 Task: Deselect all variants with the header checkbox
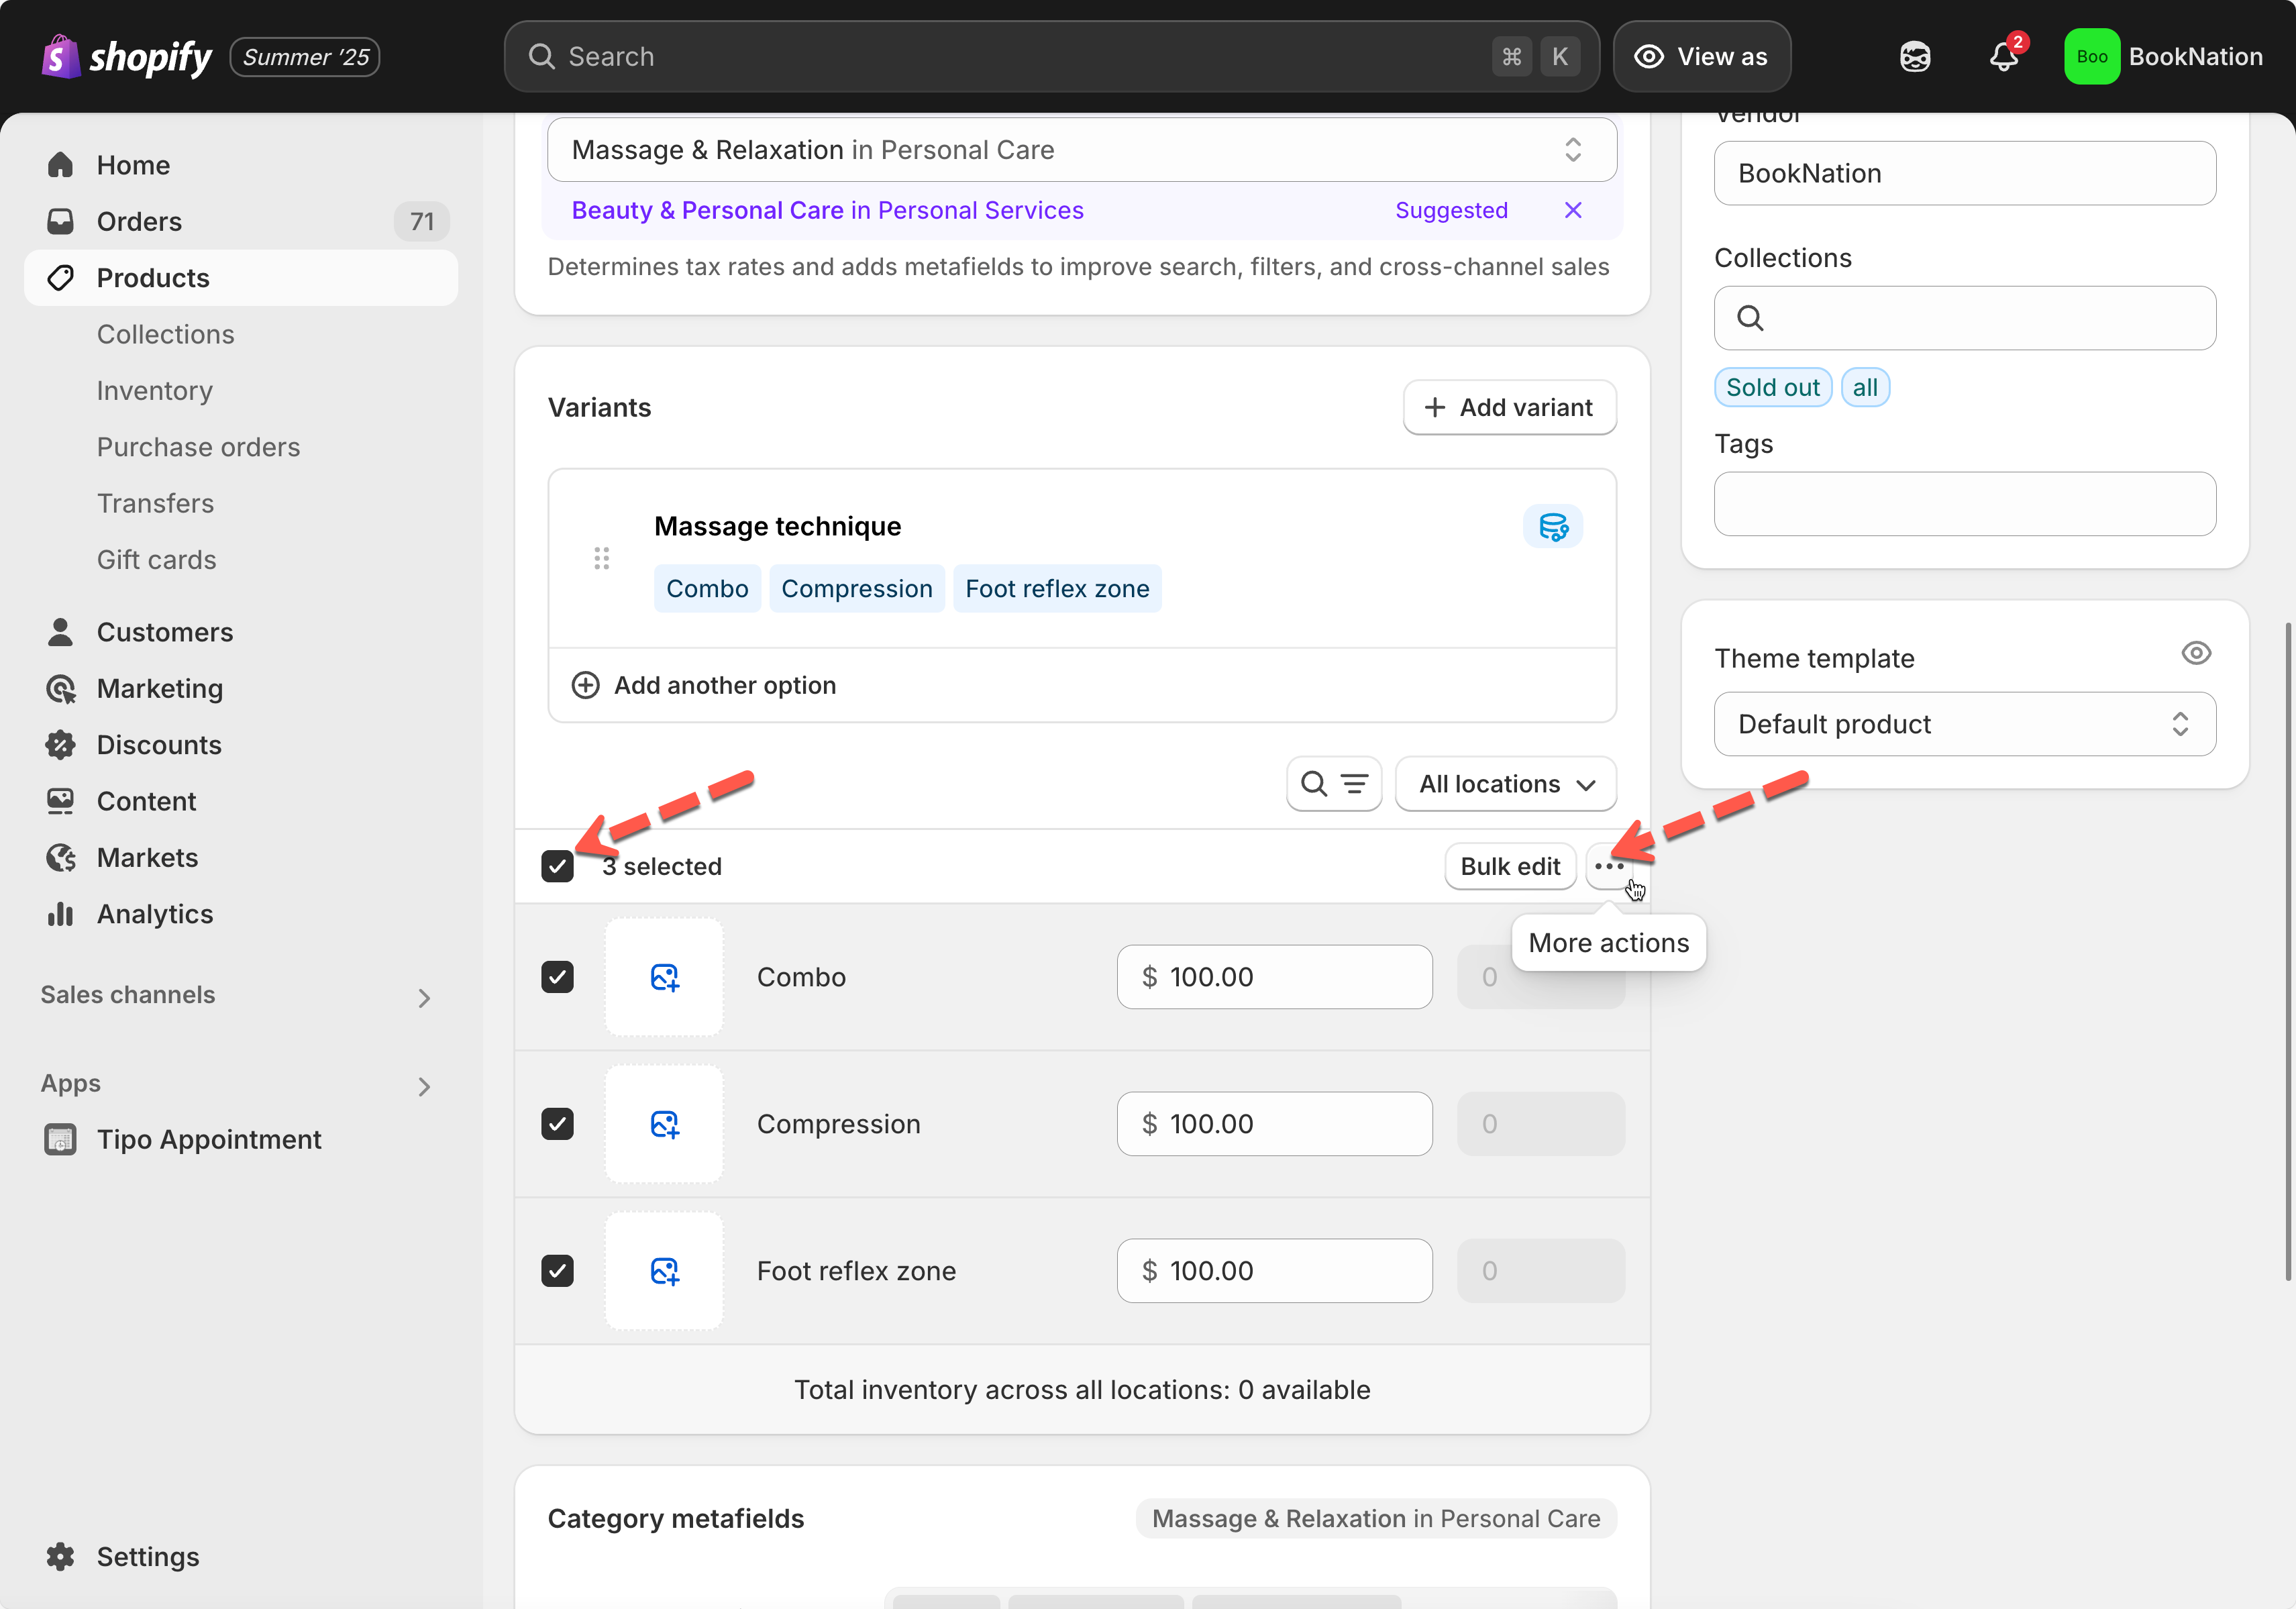click(558, 866)
